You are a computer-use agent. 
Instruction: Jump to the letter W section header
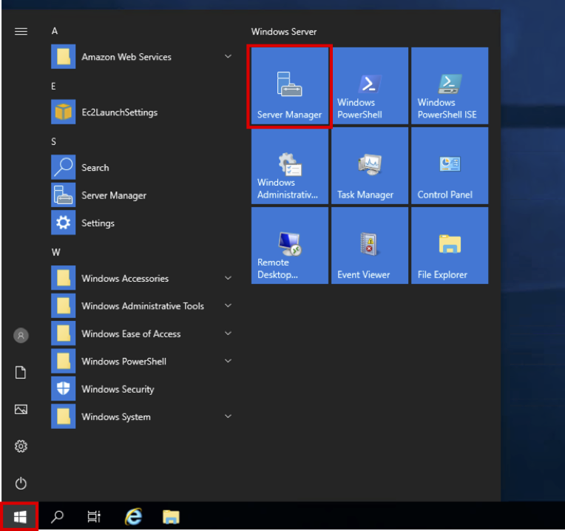pos(55,252)
